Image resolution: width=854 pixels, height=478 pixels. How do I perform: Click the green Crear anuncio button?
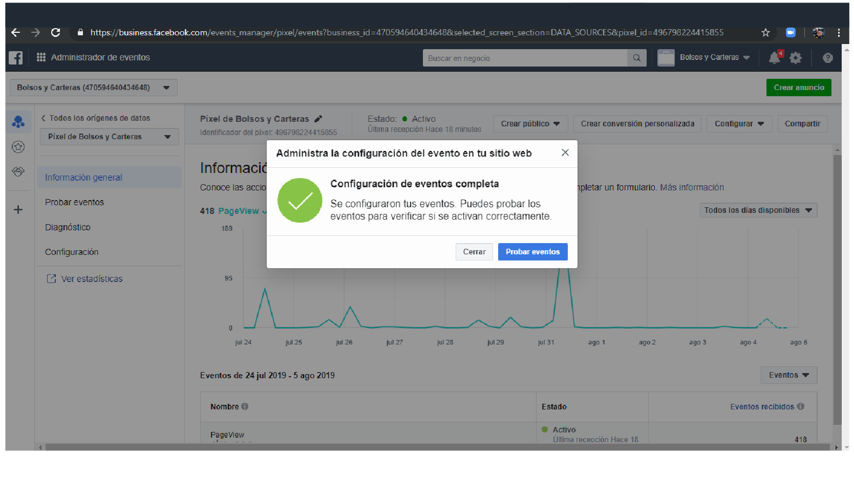(x=799, y=88)
